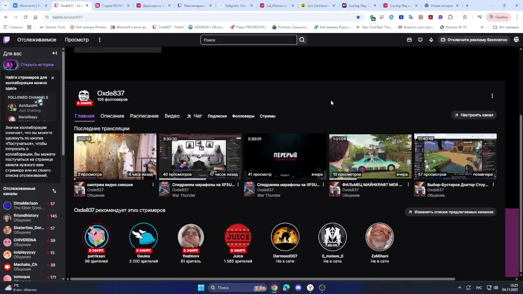Expand the hidden bookmarks chevron

coord(482,27)
